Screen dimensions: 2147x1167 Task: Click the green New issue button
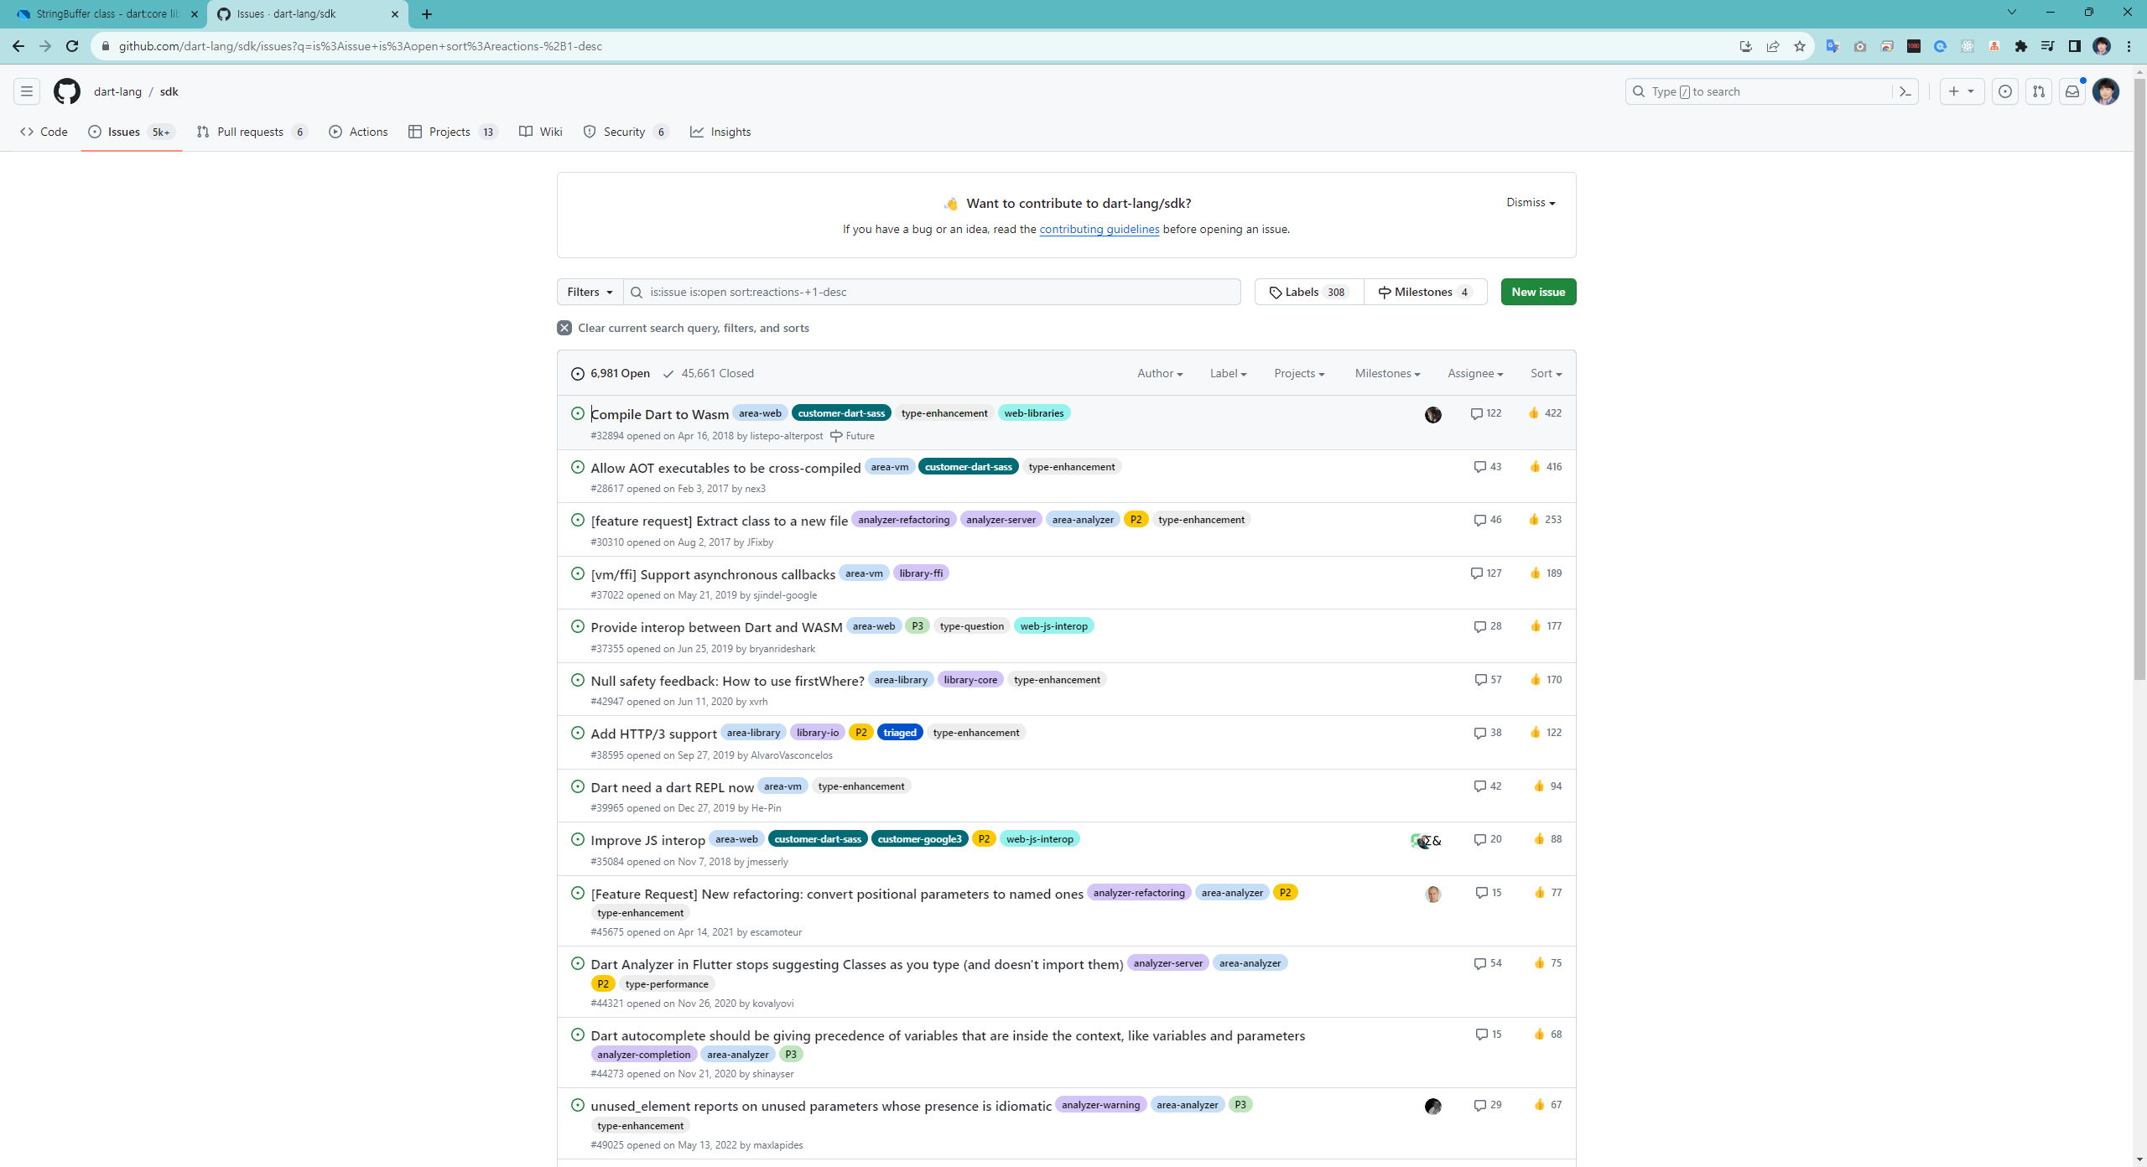(1537, 292)
